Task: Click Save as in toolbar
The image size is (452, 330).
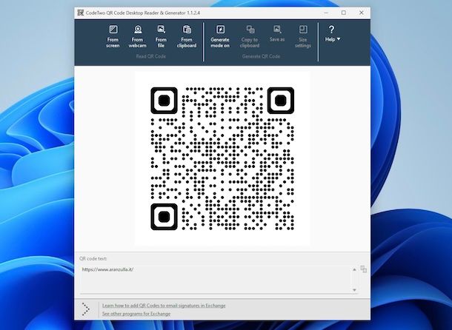Action: [277, 34]
